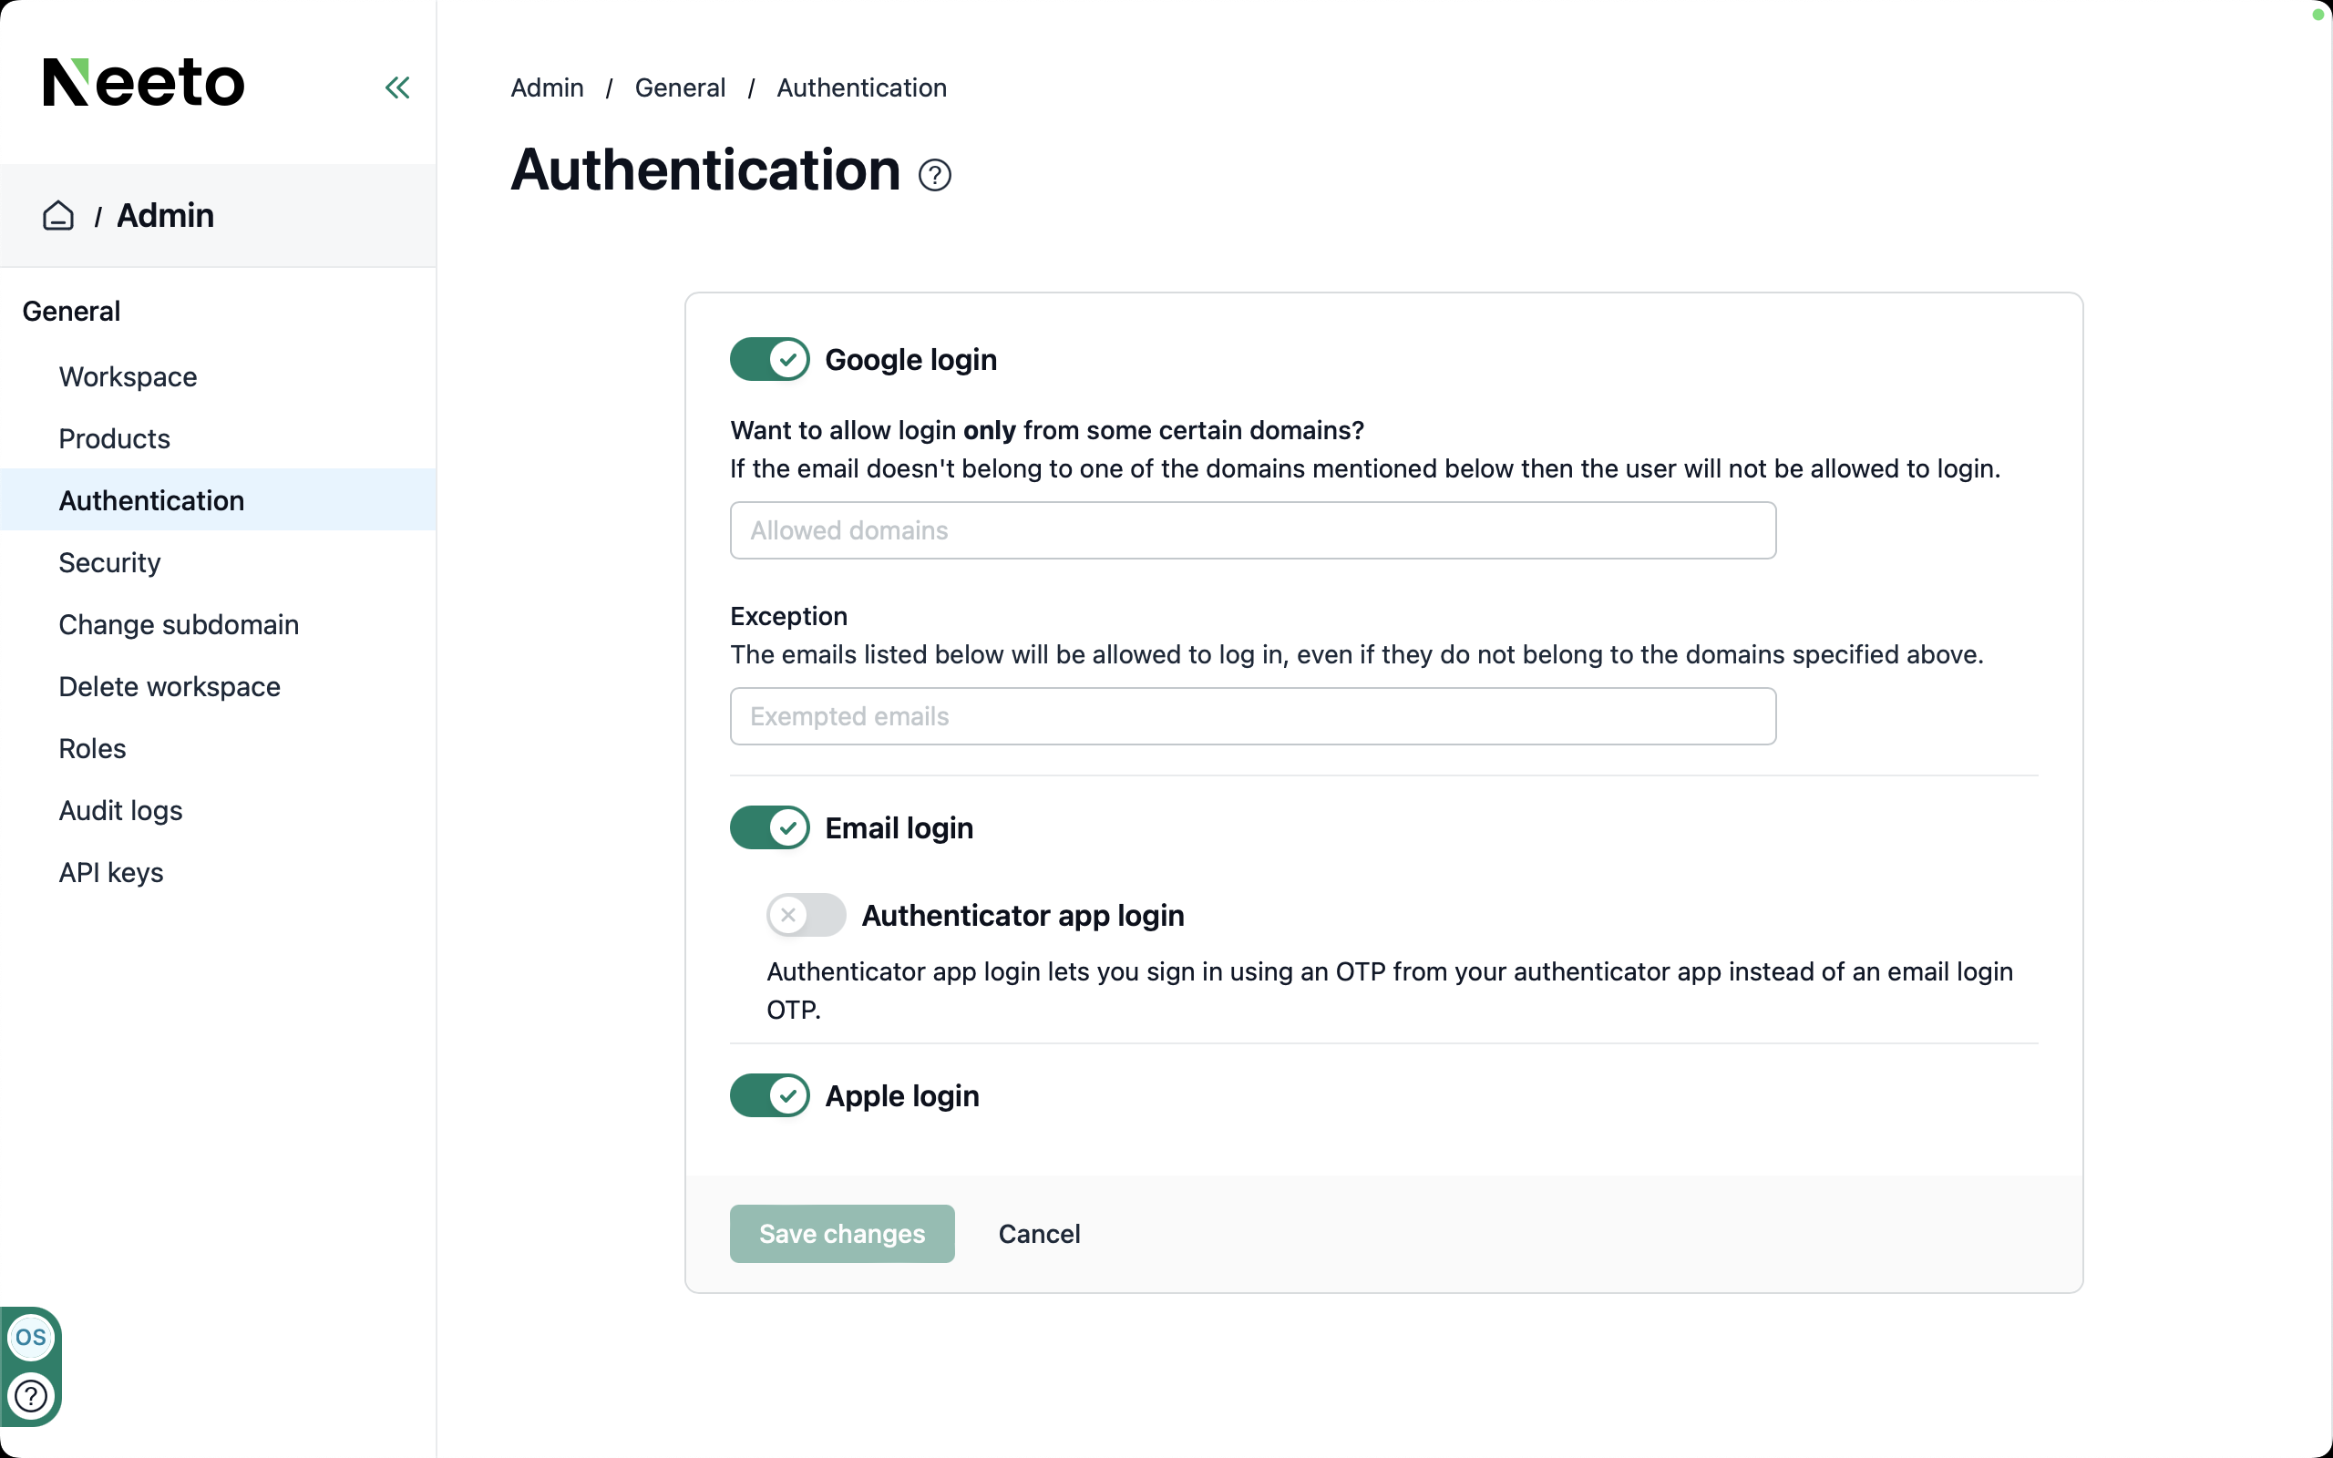Click the Neeto logo
This screenshot has height=1458, width=2333.
tap(144, 83)
